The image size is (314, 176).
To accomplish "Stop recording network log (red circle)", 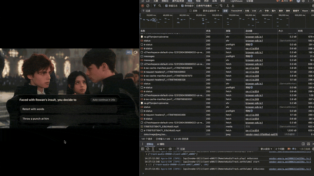I will (x=143, y=6).
